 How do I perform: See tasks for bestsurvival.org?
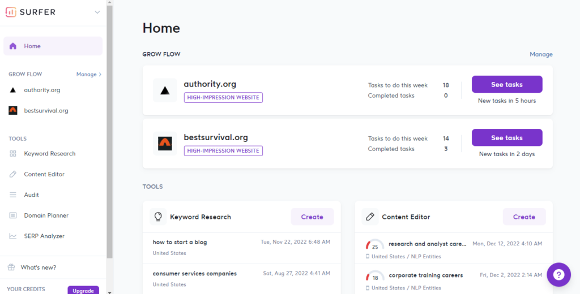coord(507,137)
